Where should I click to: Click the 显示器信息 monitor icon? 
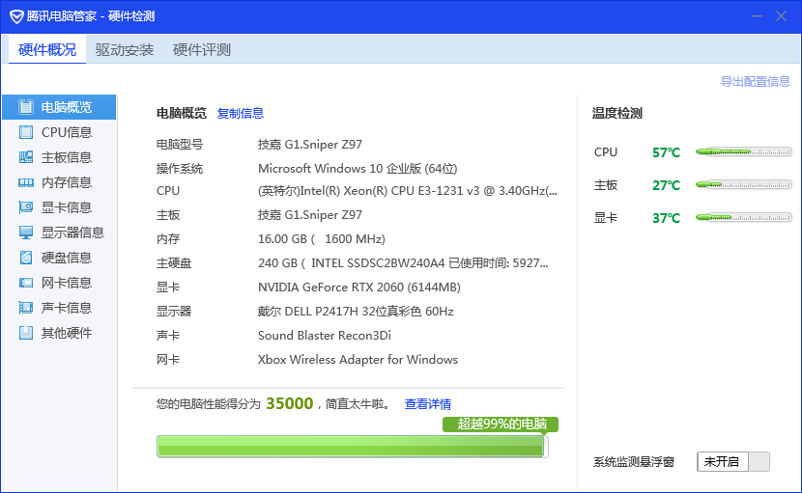(26, 233)
